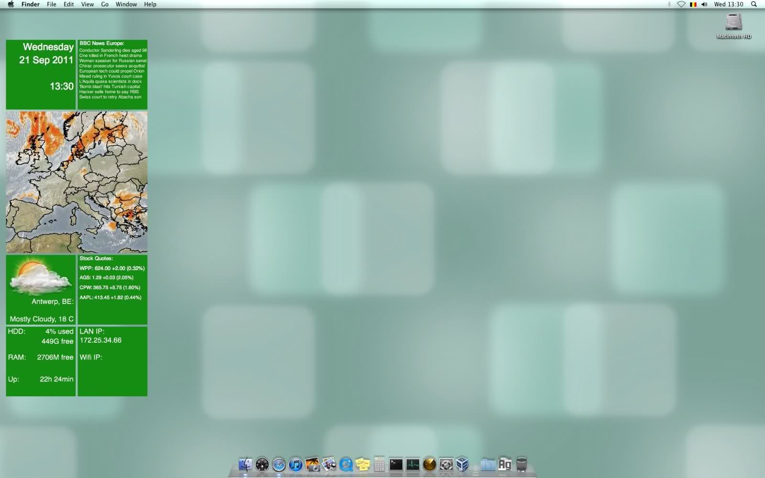Viewport: 765px width, 478px height.
Task: Click the AGS stock quote line
Action: tap(107, 278)
